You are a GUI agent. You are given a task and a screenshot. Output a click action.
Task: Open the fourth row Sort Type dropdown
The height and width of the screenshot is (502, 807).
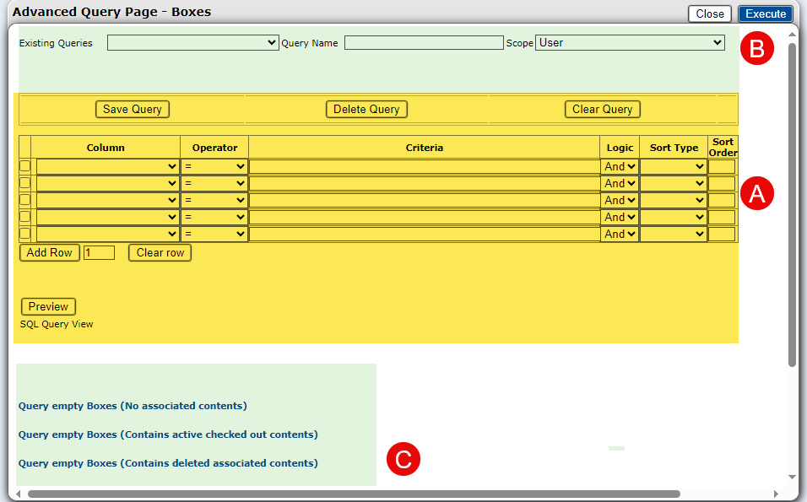click(x=673, y=218)
